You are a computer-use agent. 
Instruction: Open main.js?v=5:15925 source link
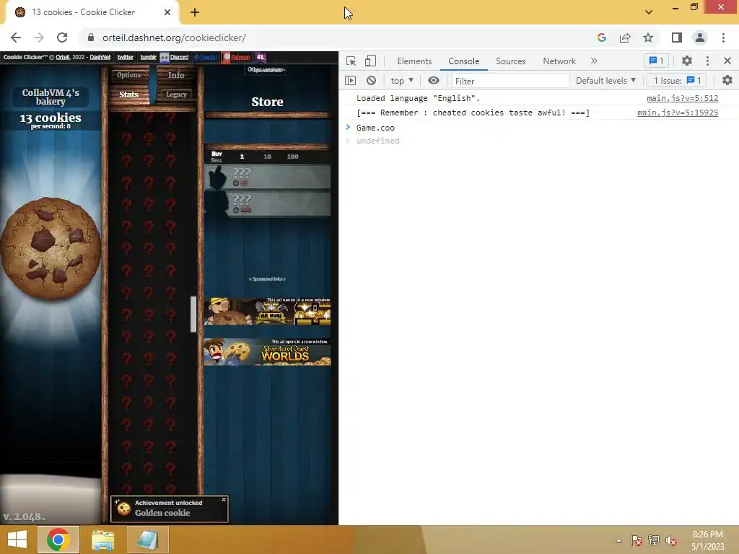point(677,113)
